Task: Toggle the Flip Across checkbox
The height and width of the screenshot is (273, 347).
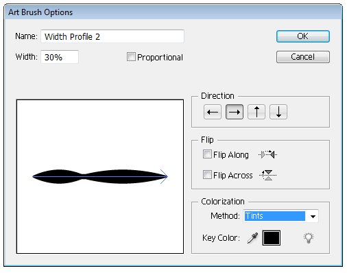Action: pyautogui.click(x=207, y=175)
